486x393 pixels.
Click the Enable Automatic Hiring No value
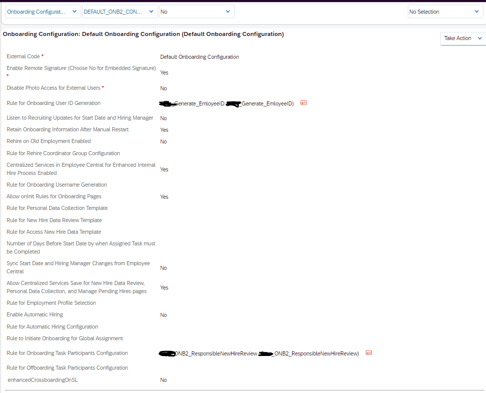point(164,315)
